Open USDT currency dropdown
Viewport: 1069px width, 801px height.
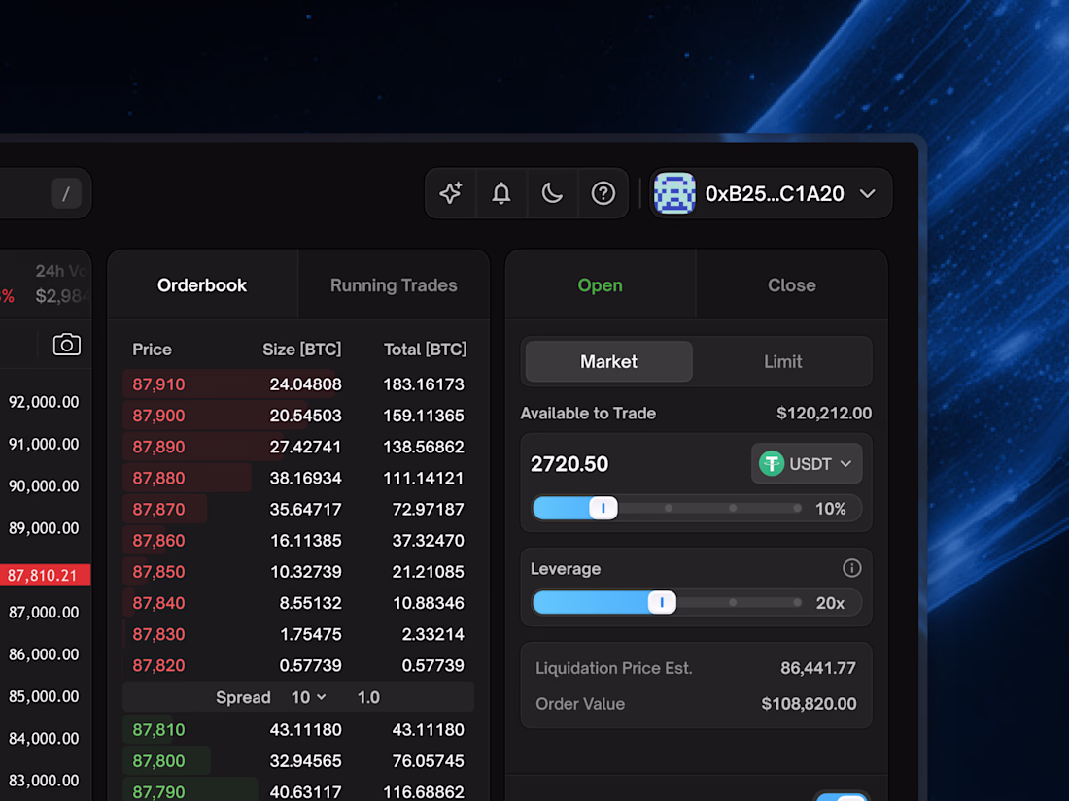[807, 464]
